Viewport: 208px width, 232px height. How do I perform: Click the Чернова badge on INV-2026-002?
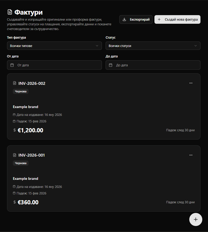(21, 91)
